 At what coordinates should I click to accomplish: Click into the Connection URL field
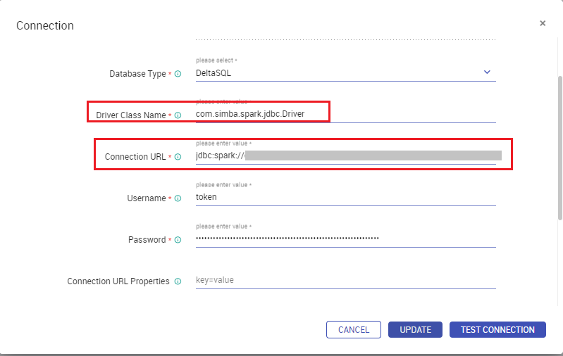point(346,155)
